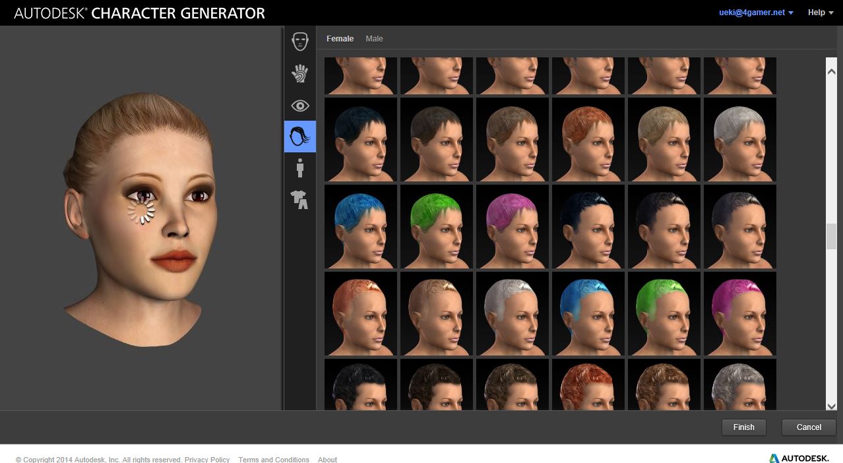Open the Privacy Policy link

click(x=207, y=460)
